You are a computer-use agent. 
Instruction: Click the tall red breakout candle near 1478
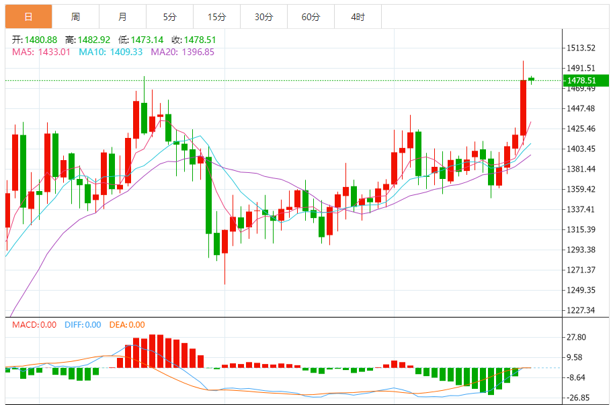[x=523, y=108]
